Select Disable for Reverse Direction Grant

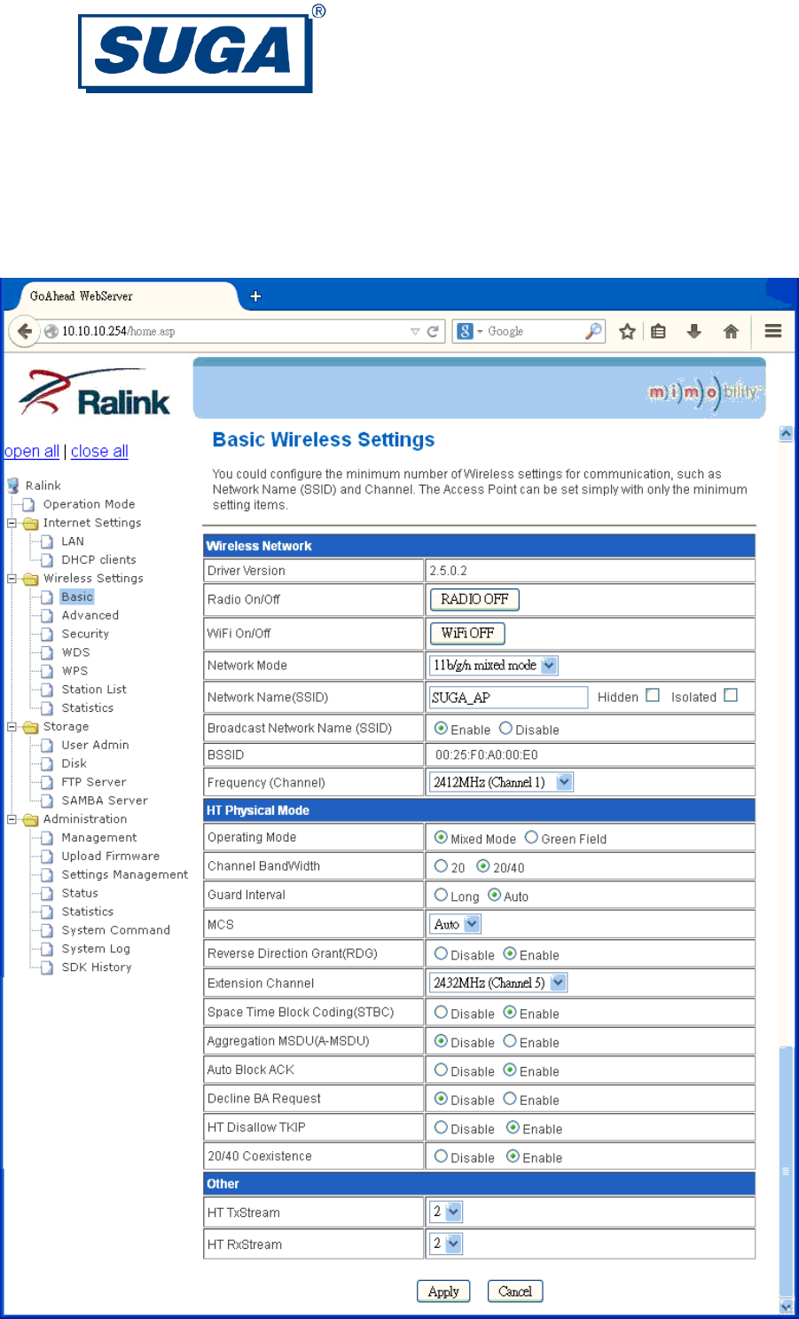[441, 953]
